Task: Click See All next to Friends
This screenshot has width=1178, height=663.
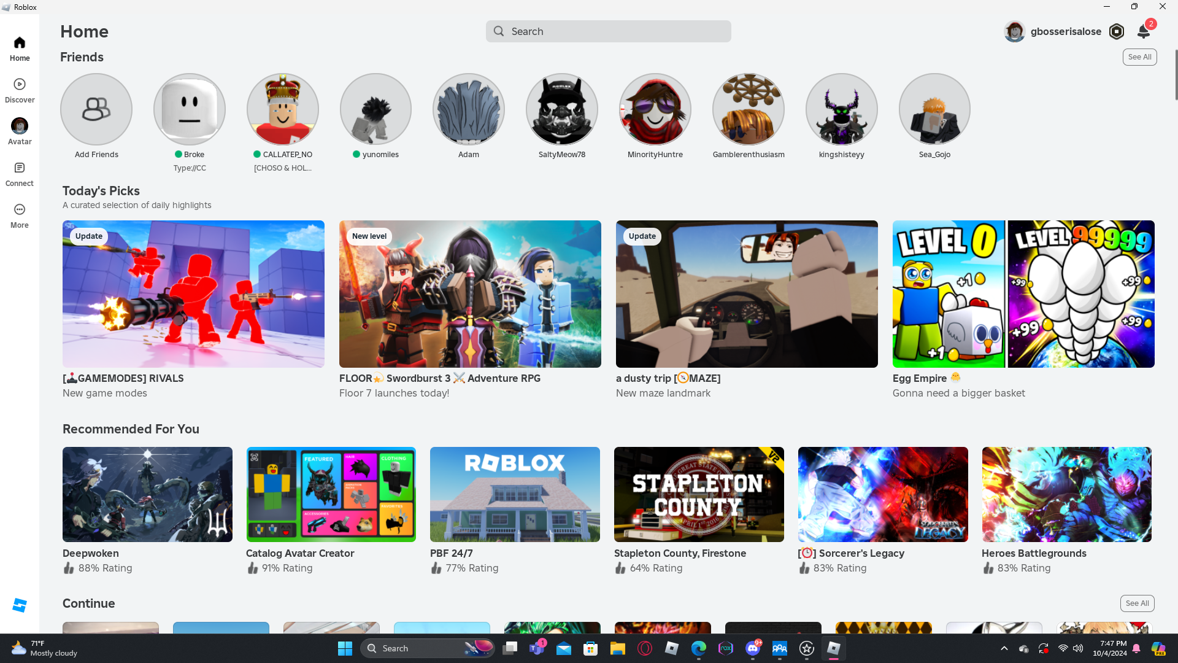Action: [1139, 57]
